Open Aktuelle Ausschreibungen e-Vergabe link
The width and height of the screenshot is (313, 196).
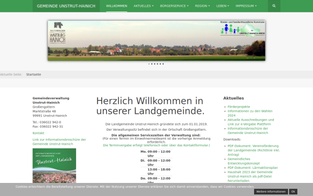pos(251,122)
